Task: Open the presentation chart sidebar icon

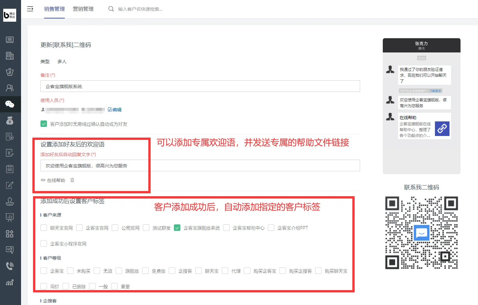Action: pyautogui.click(x=10, y=218)
